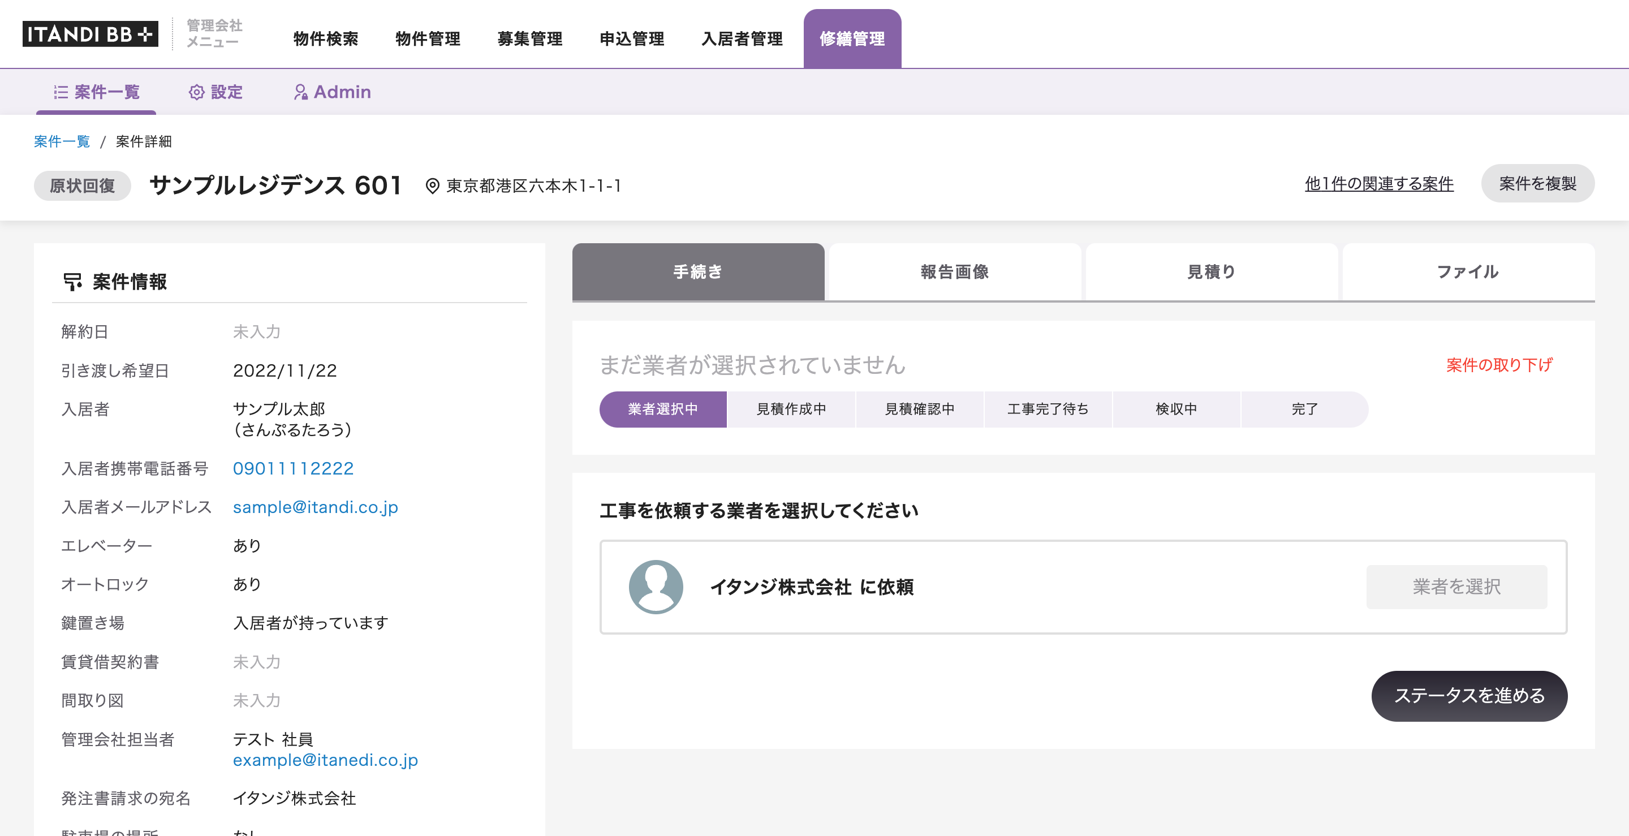Open the 物件検索 menu
1629x836 pixels.
tap(326, 39)
